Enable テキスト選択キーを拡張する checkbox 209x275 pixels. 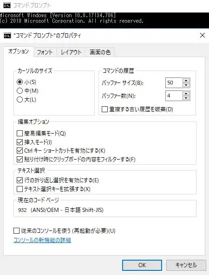[x=20, y=189]
